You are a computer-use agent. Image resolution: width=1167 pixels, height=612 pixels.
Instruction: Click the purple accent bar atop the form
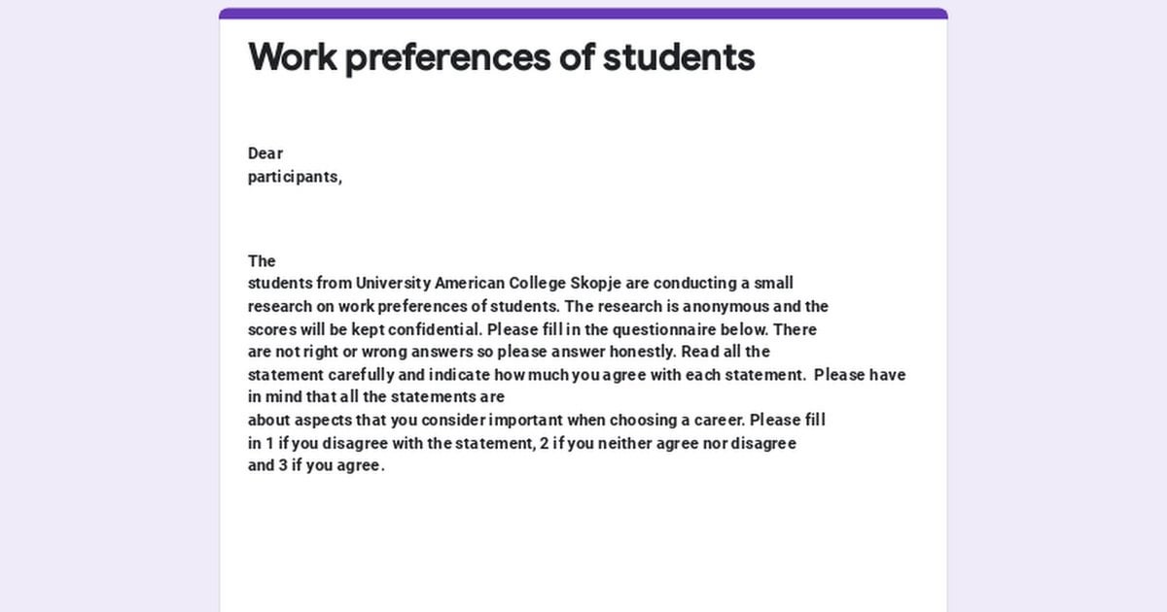click(x=583, y=14)
